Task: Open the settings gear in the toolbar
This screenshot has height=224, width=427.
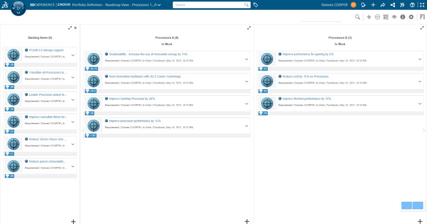Action: [x=411, y=17]
